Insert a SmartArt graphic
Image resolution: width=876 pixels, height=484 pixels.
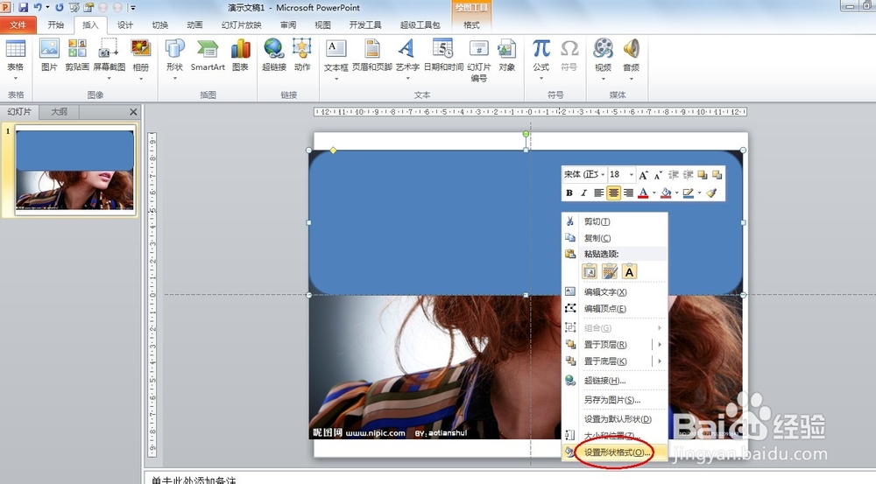[x=208, y=56]
